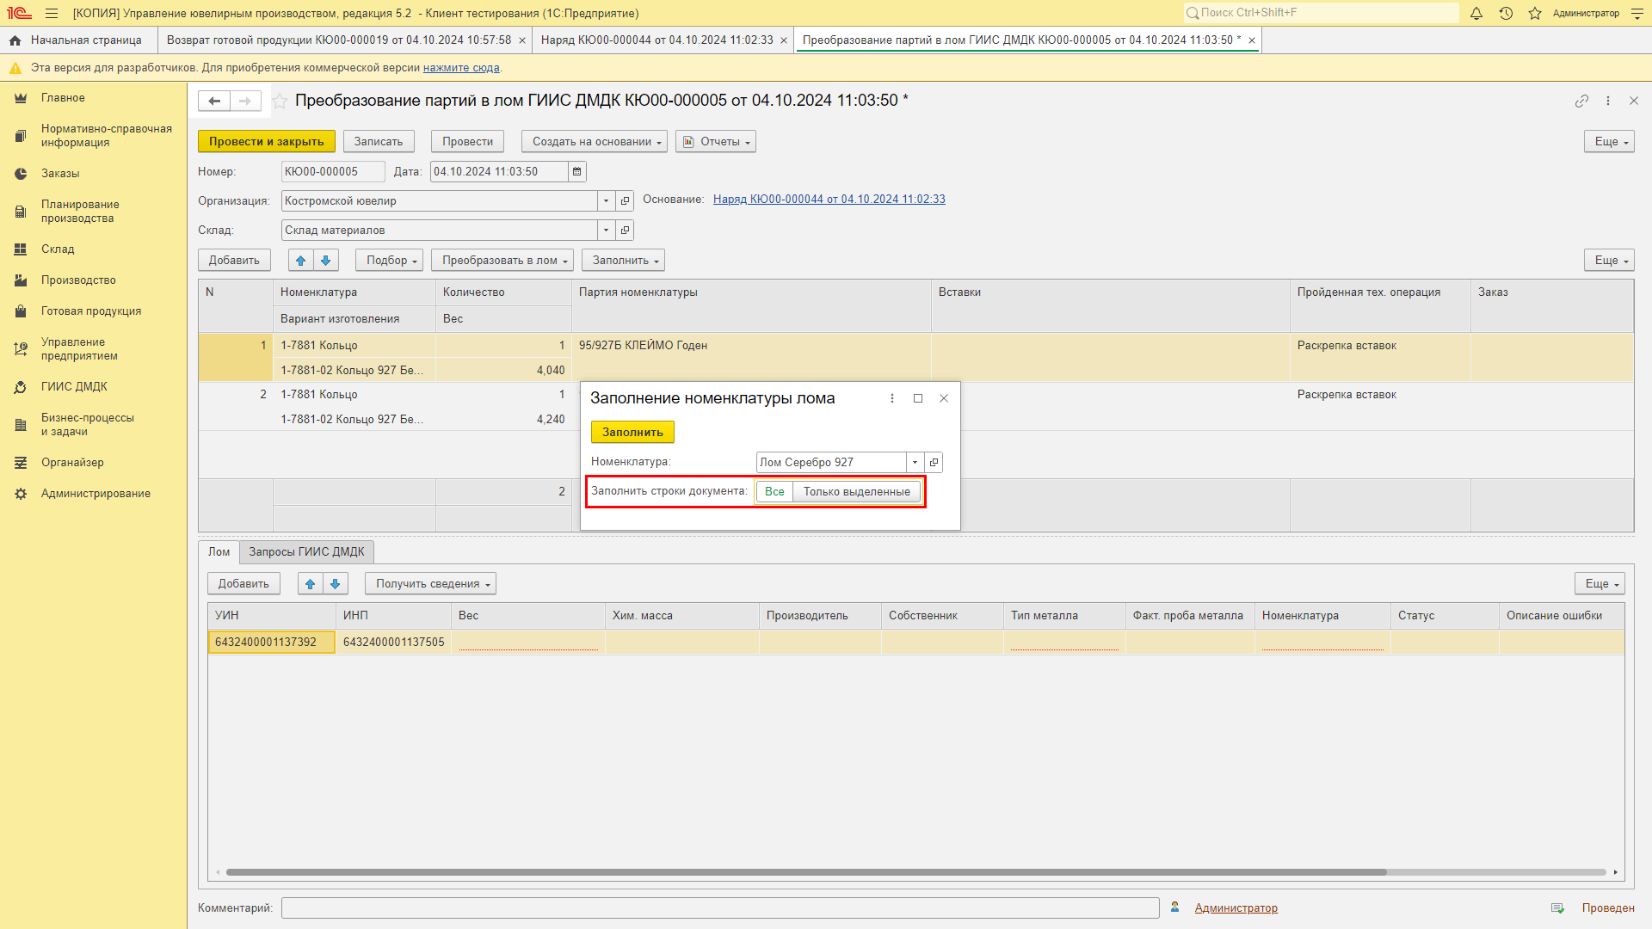Open favorites star icon in title bar
Screen dimensions: 1652x929
tap(1535, 13)
